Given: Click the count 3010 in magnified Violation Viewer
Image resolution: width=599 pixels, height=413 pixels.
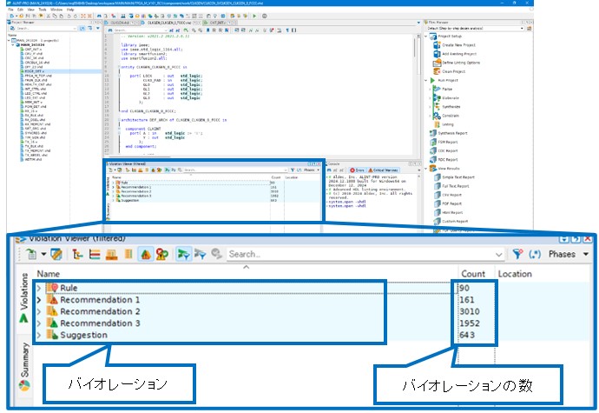Looking at the screenshot, I should point(469,311).
